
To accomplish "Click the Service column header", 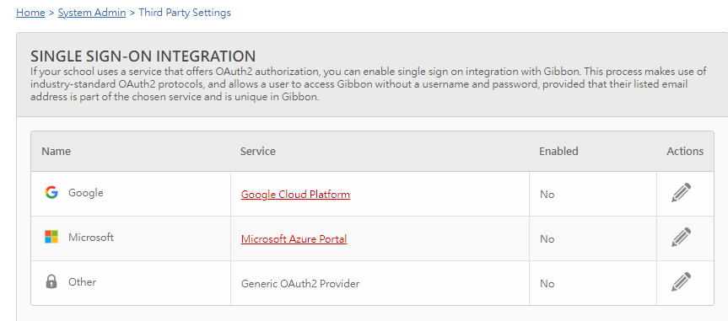I will [x=257, y=151].
